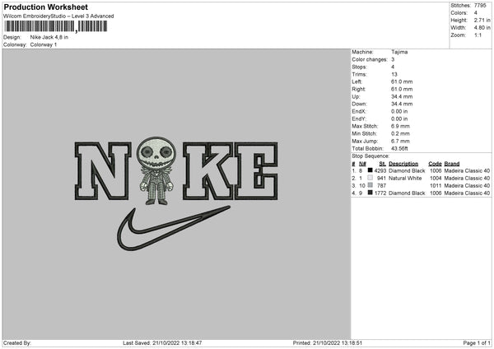The width and height of the screenshot is (494, 349).
Task: Click the swoosh outline in the design preview
Action: point(174,228)
